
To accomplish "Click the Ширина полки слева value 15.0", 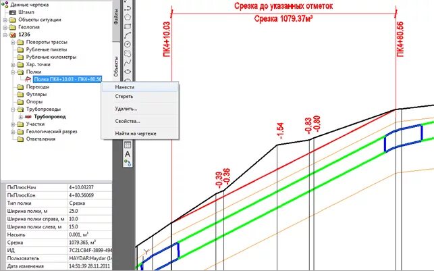I will point(89,226).
